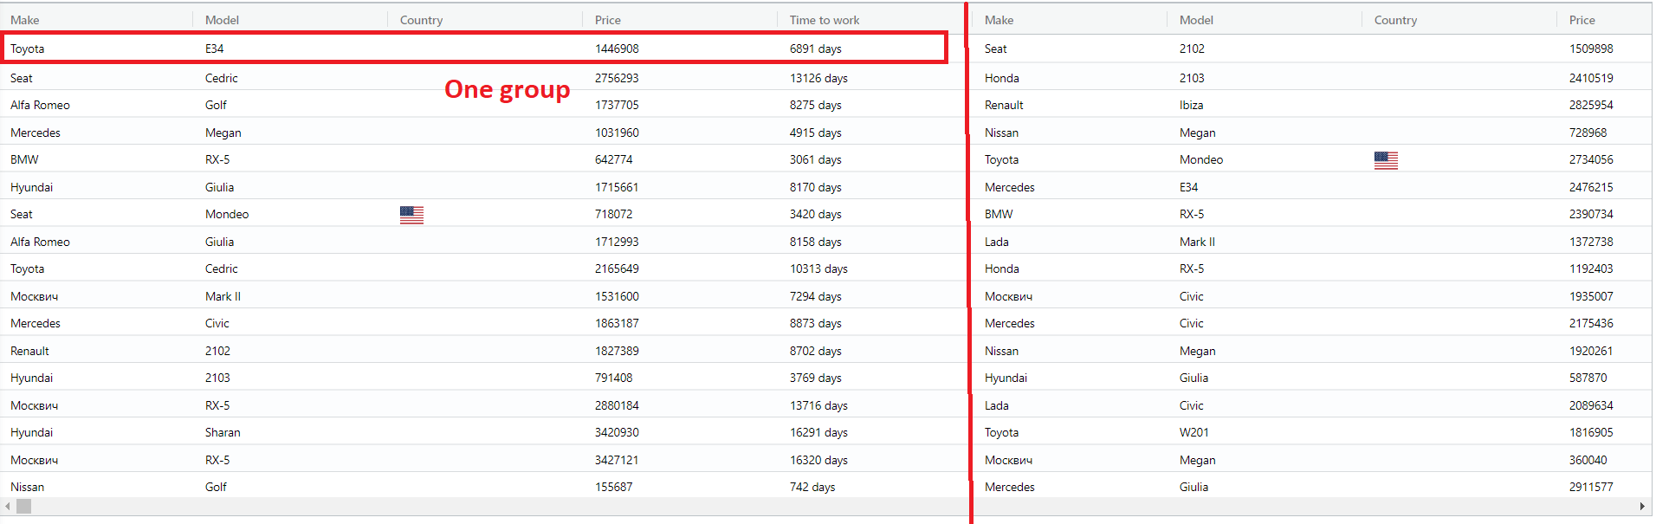Select price cell 2911577

coord(1591,487)
